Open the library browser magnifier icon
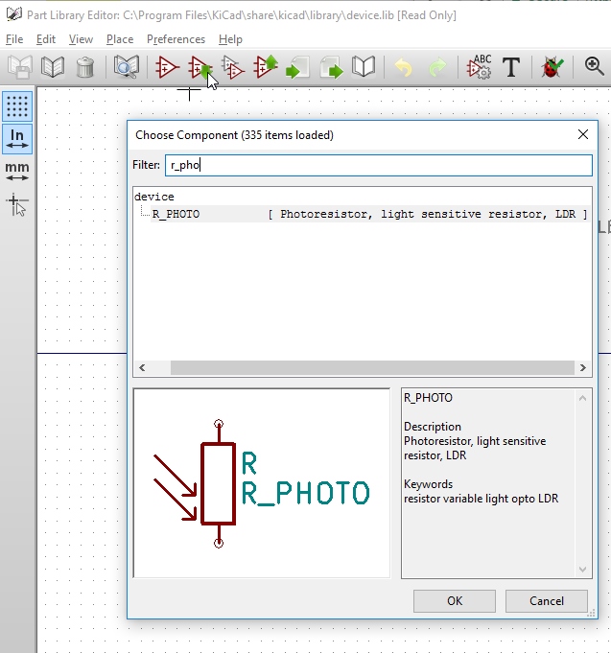 [127, 67]
